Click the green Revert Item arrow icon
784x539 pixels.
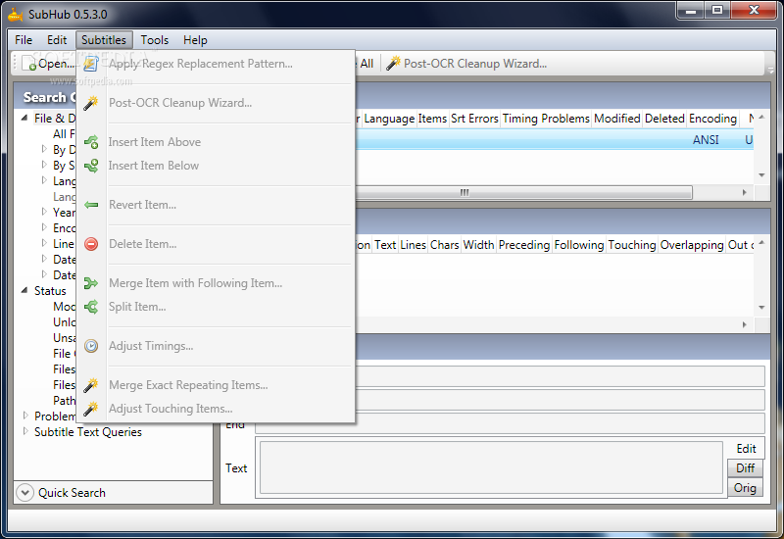91,205
